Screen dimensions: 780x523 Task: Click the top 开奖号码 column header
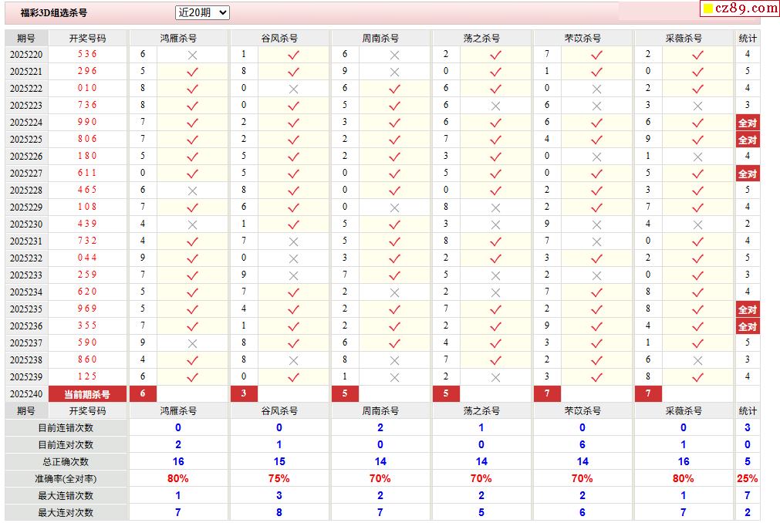[x=87, y=39]
